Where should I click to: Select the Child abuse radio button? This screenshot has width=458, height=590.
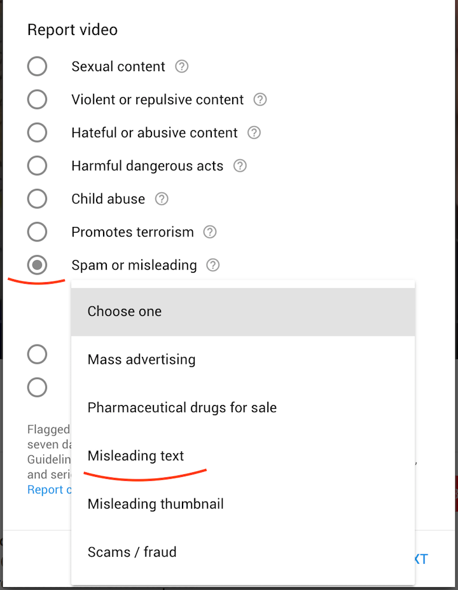pyautogui.click(x=38, y=198)
